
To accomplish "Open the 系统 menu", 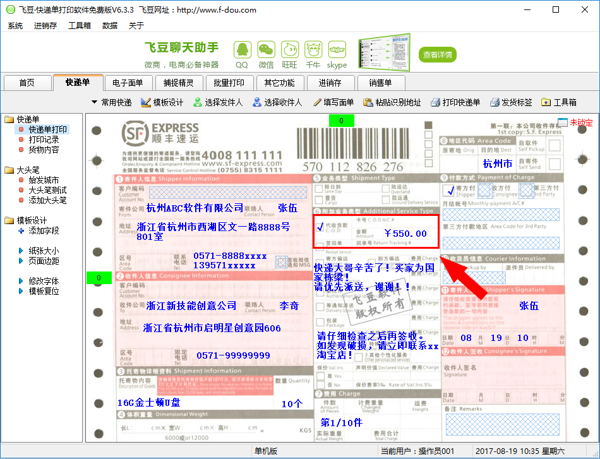I will (x=15, y=26).
